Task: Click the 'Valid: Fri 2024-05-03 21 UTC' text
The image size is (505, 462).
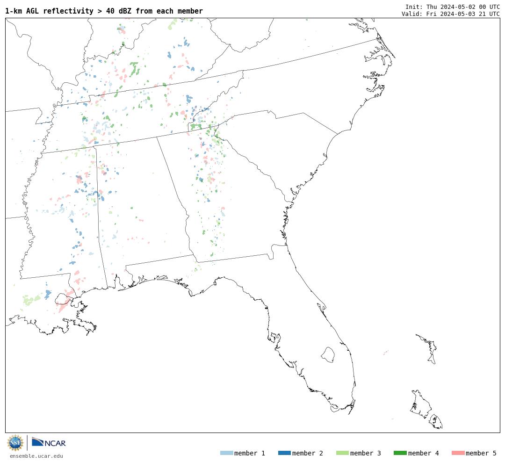Action: pyautogui.click(x=451, y=14)
